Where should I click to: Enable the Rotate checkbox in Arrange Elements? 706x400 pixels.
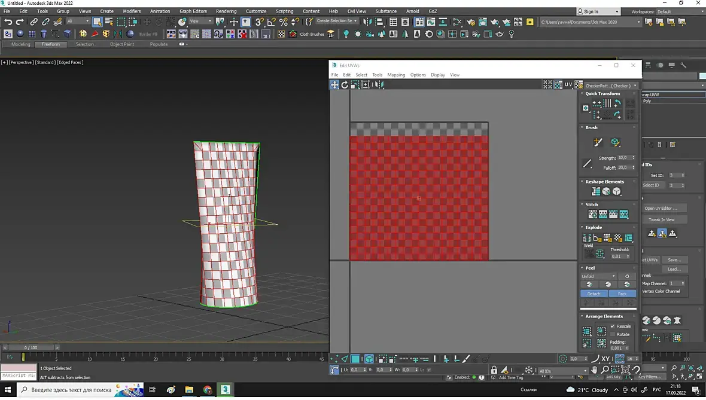point(612,334)
